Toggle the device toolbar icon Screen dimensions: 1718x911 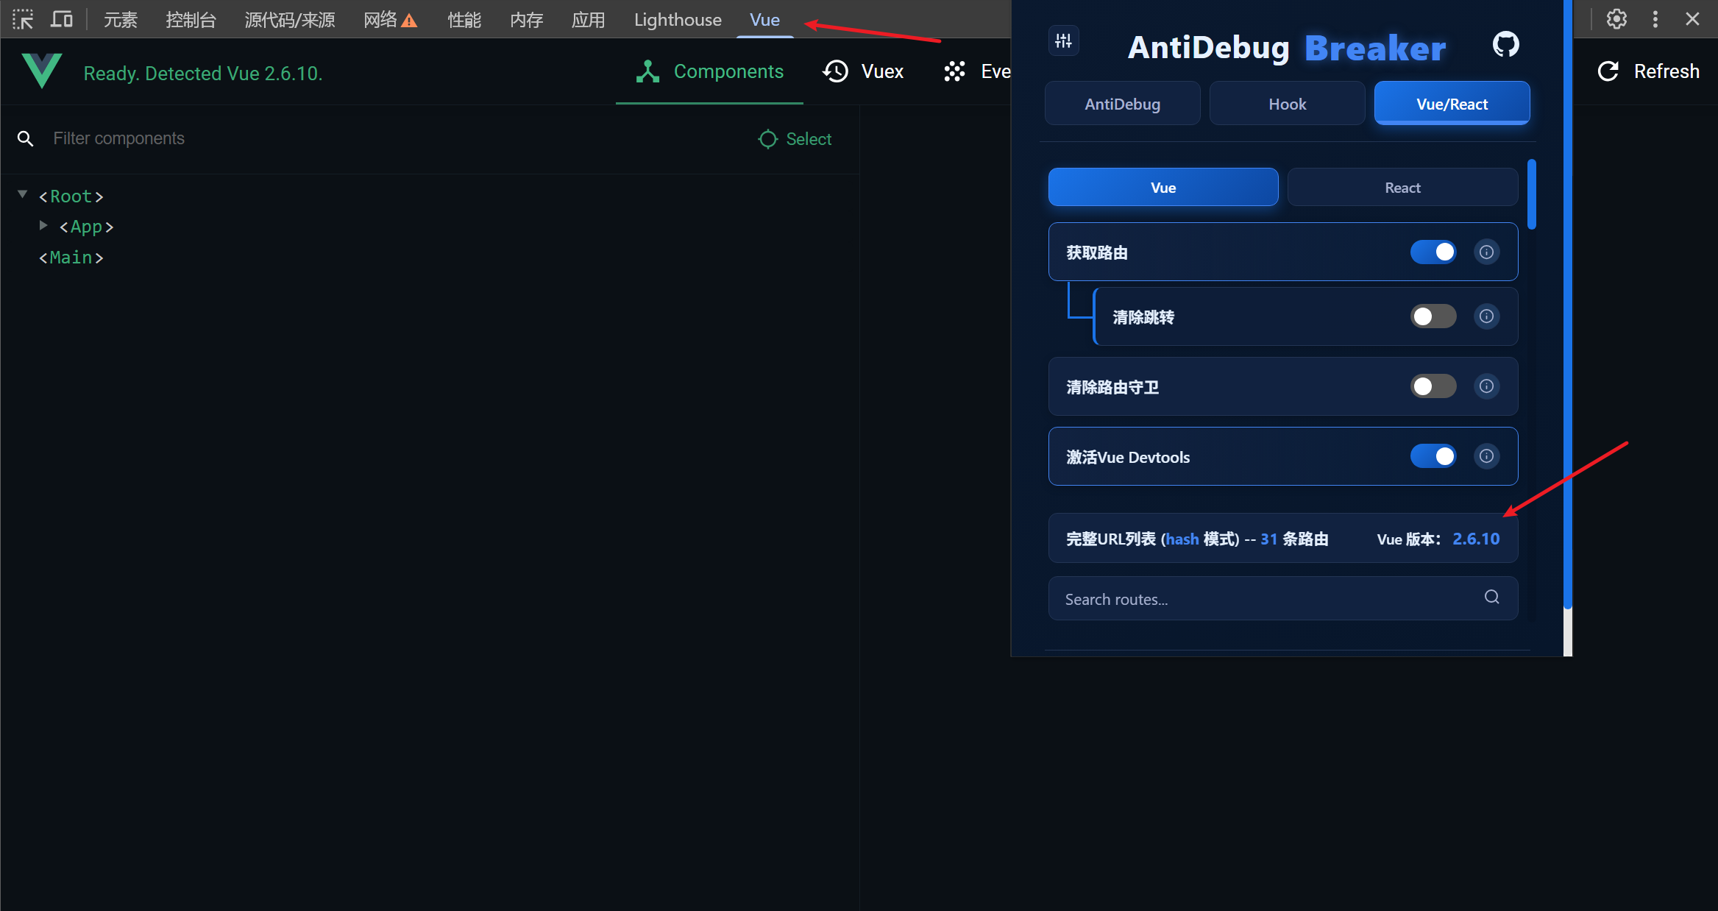pyautogui.click(x=62, y=20)
